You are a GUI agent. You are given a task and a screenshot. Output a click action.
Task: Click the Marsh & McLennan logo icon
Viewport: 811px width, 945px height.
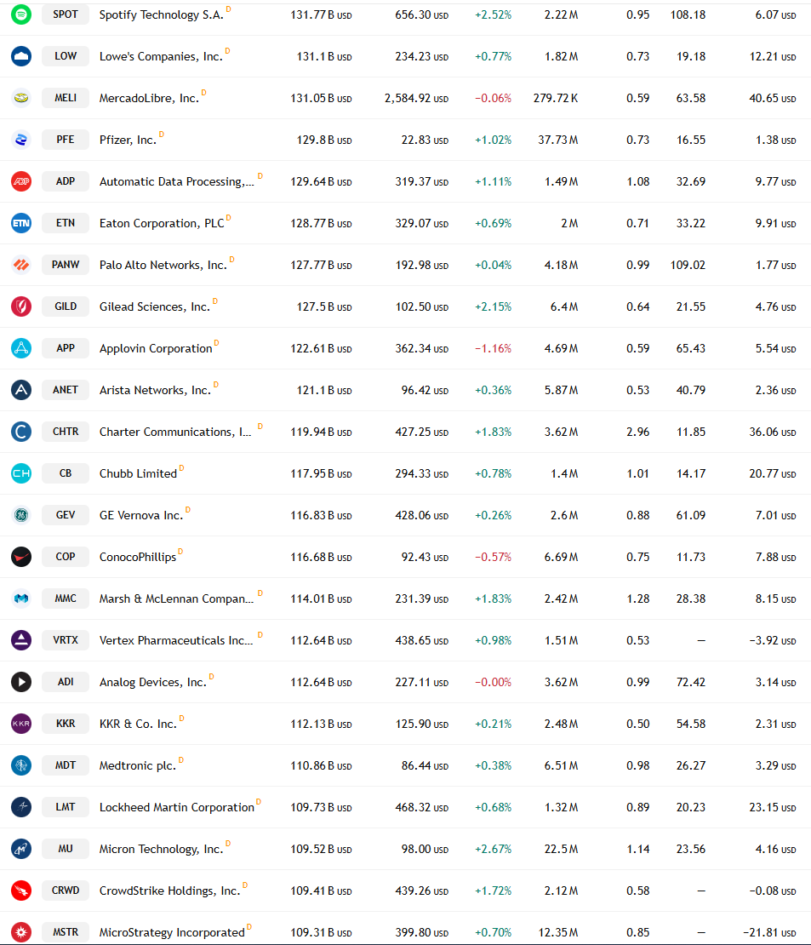tap(21, 598)
